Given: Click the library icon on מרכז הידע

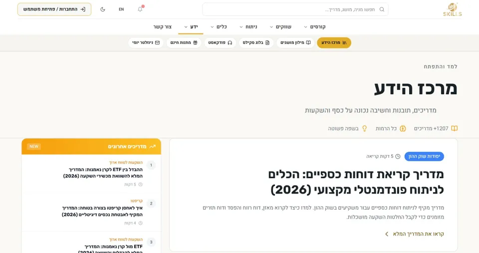Looking at the screenshot, I should (x=345, y=43).
